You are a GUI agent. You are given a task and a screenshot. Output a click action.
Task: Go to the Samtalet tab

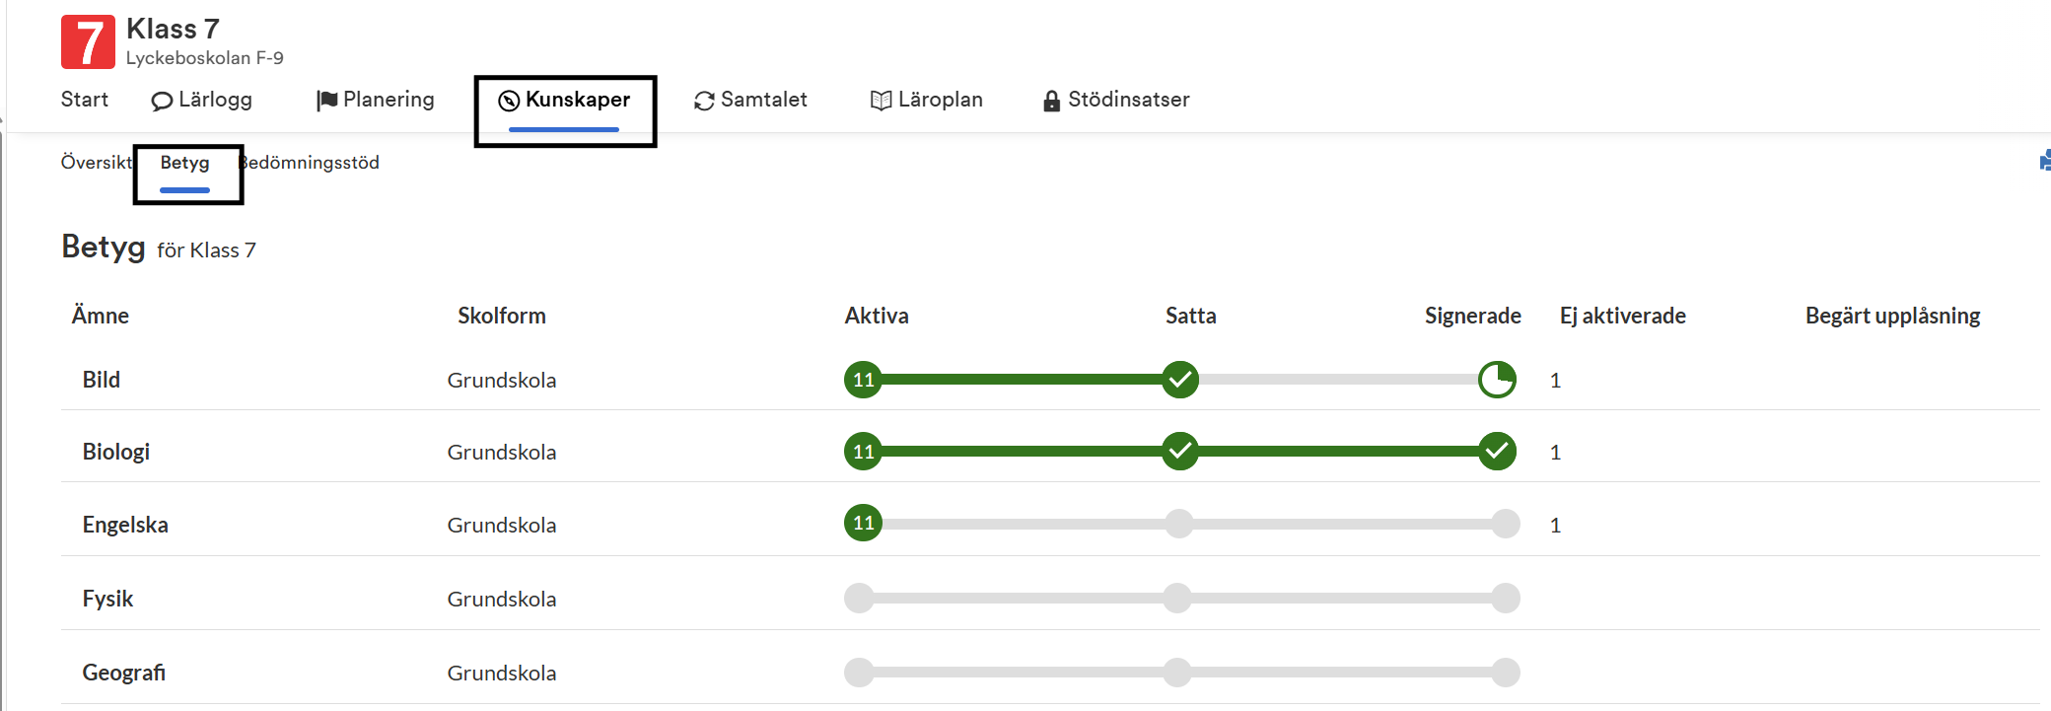coord(750,100)
